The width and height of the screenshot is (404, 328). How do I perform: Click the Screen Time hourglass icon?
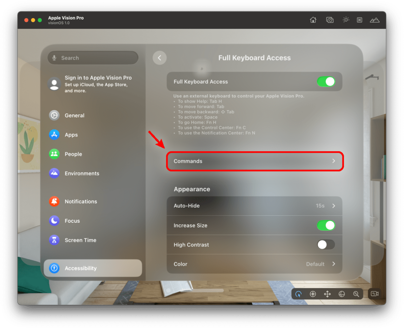[54, 240]
